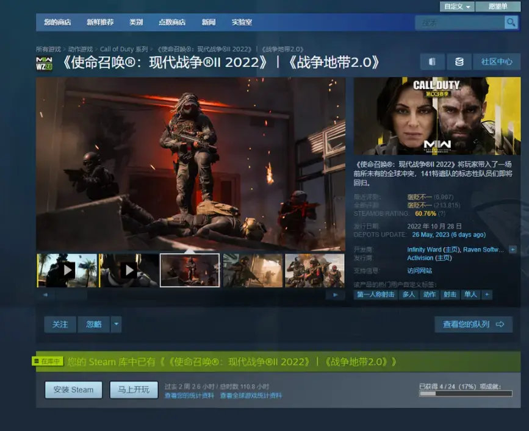Click the 关注 follow button
The image size is (529, 431).
pyautogui.click(x=60, y=324)
